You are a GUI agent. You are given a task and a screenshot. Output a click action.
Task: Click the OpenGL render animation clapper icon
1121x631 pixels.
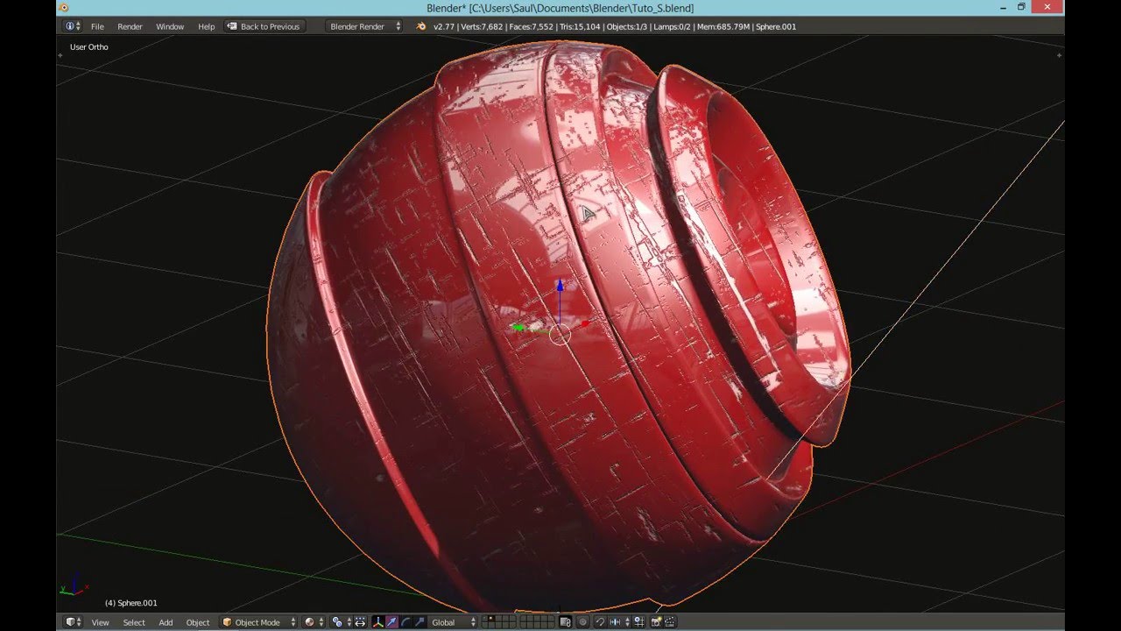click(670, 622)
